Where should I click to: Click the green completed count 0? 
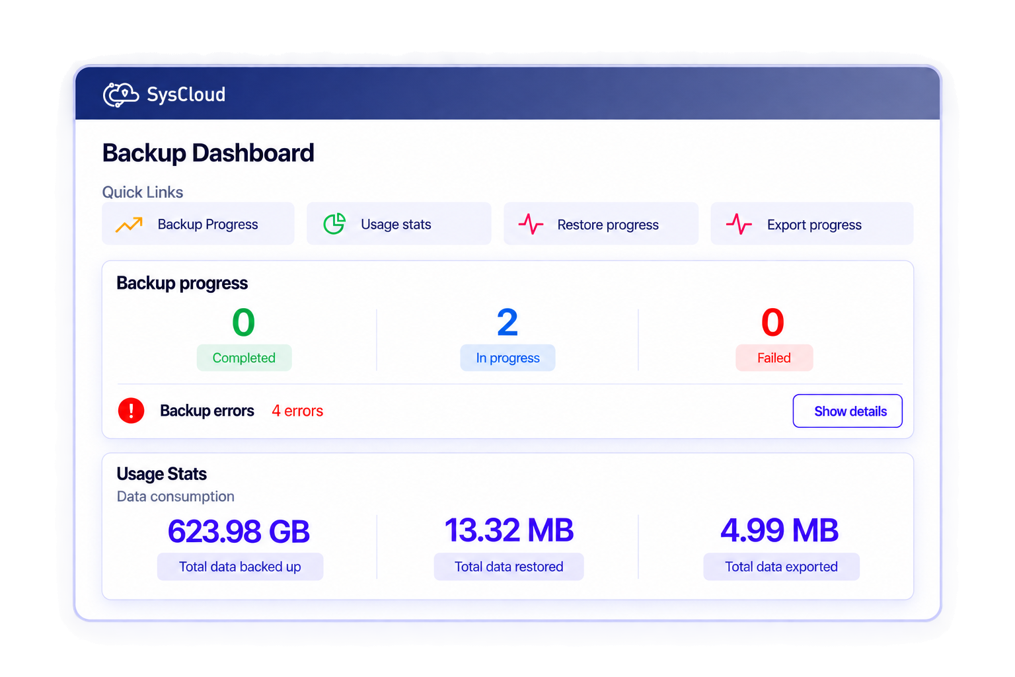click(x=243, y=323)
